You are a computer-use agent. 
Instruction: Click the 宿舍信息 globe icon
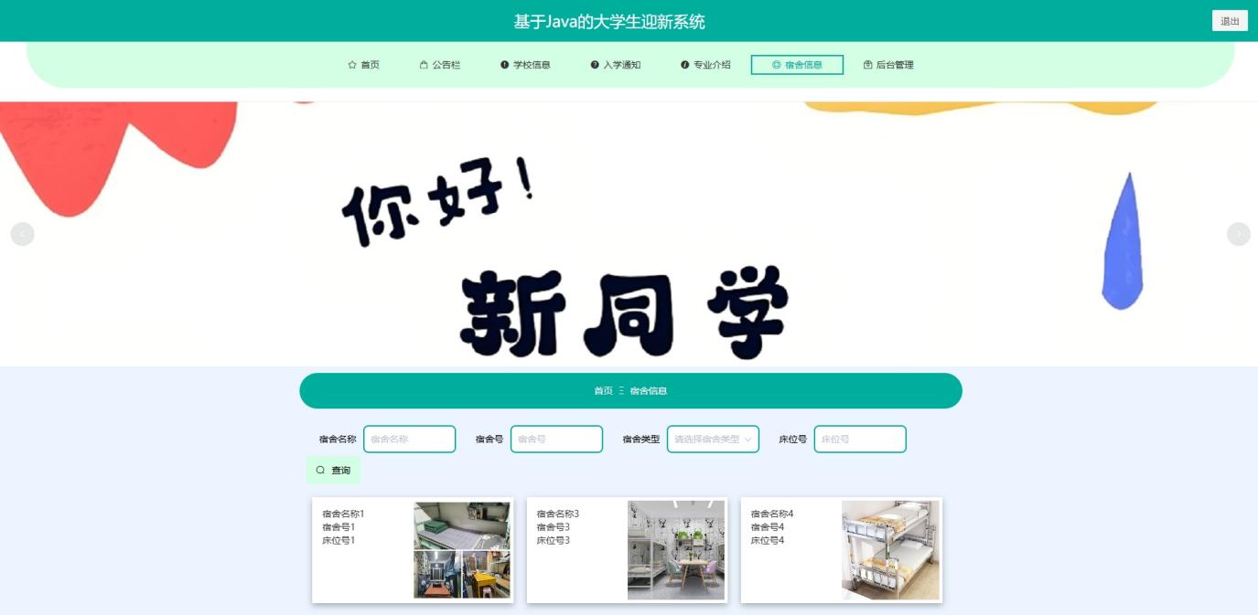(x=774, y=64)
